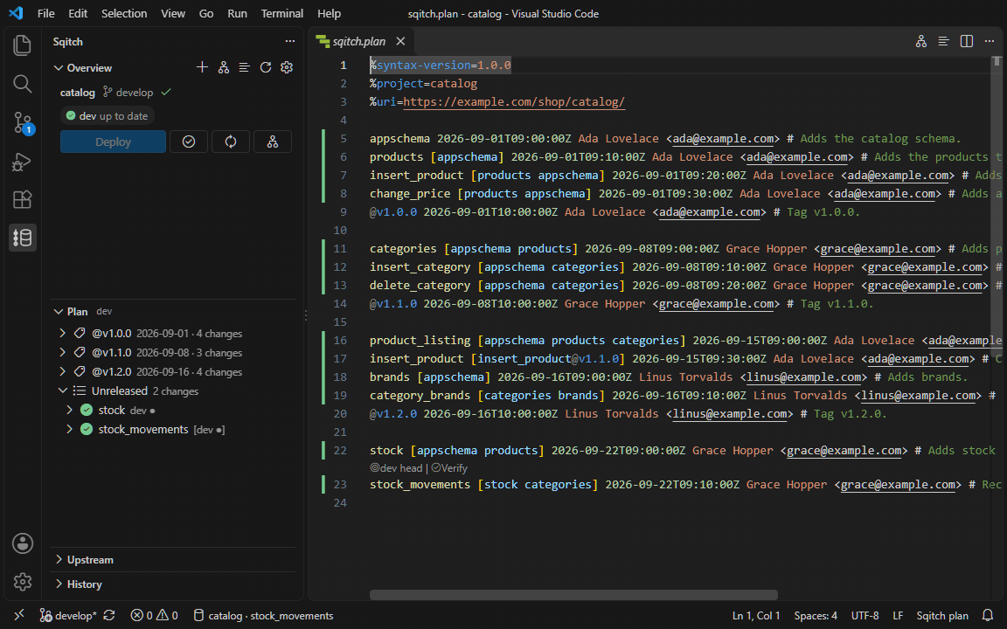Click the graph button right of rebase
The height and width of the screenshot is (629, 1007).
(x=273, y=142)
